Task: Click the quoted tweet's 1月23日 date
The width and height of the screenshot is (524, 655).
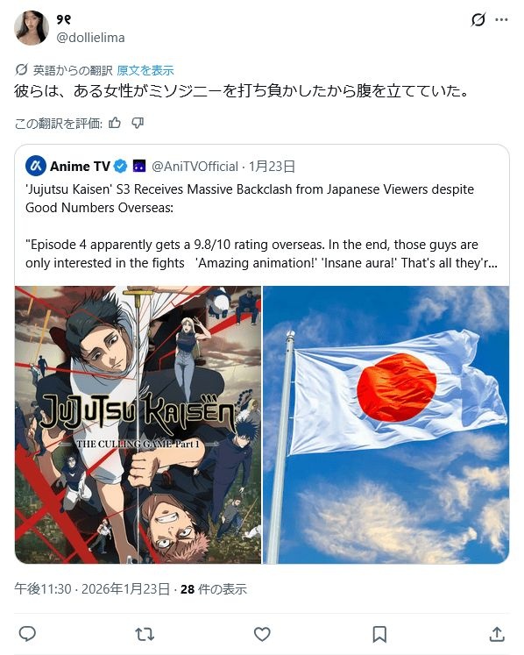Action: pyautogui.click(x=273, y=167)
